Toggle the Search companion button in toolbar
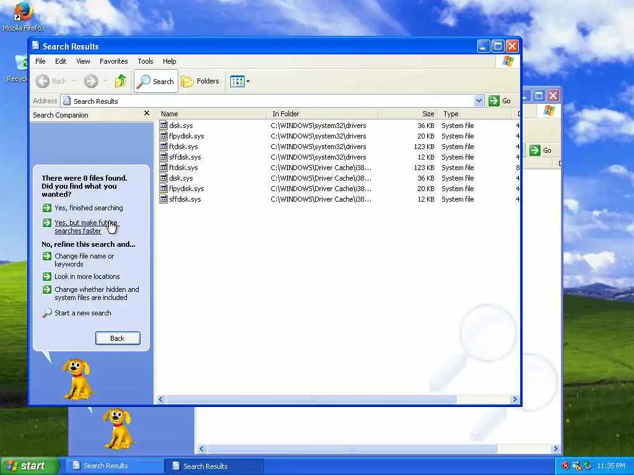The width and height of the screenshot is (634, 475). [x=155, y=81]
